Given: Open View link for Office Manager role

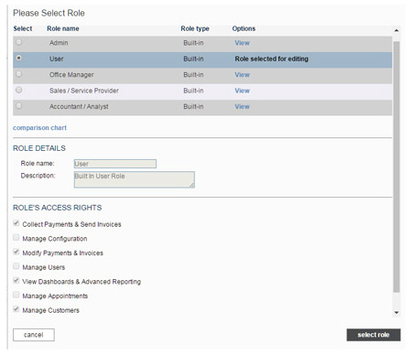Looking at the screenshot, I should coord(242,75).
